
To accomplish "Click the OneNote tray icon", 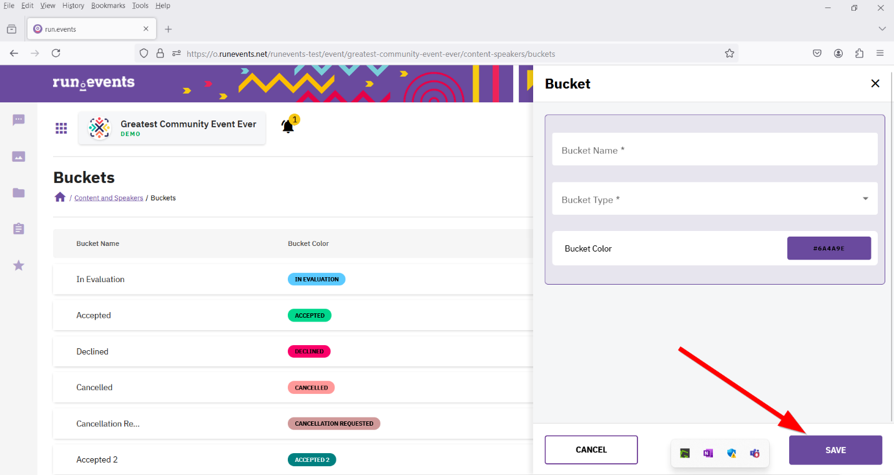I will click(x=708, y=453).
